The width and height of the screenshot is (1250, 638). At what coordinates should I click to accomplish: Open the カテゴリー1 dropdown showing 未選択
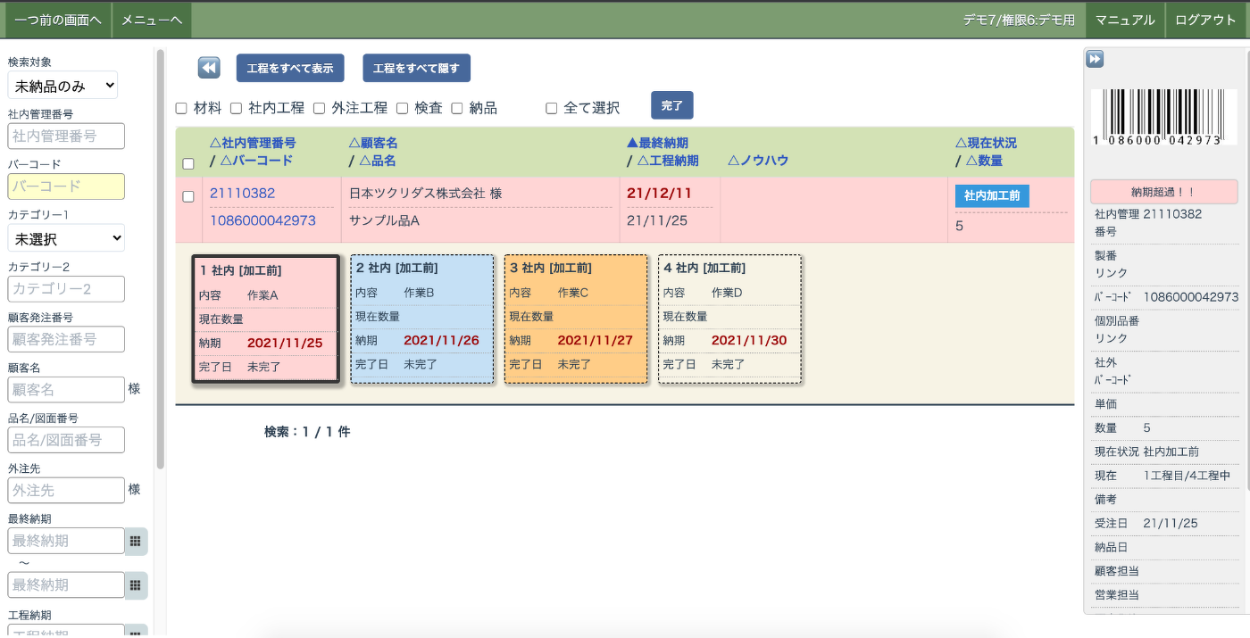pyautogui.click(x=66, y=238)
